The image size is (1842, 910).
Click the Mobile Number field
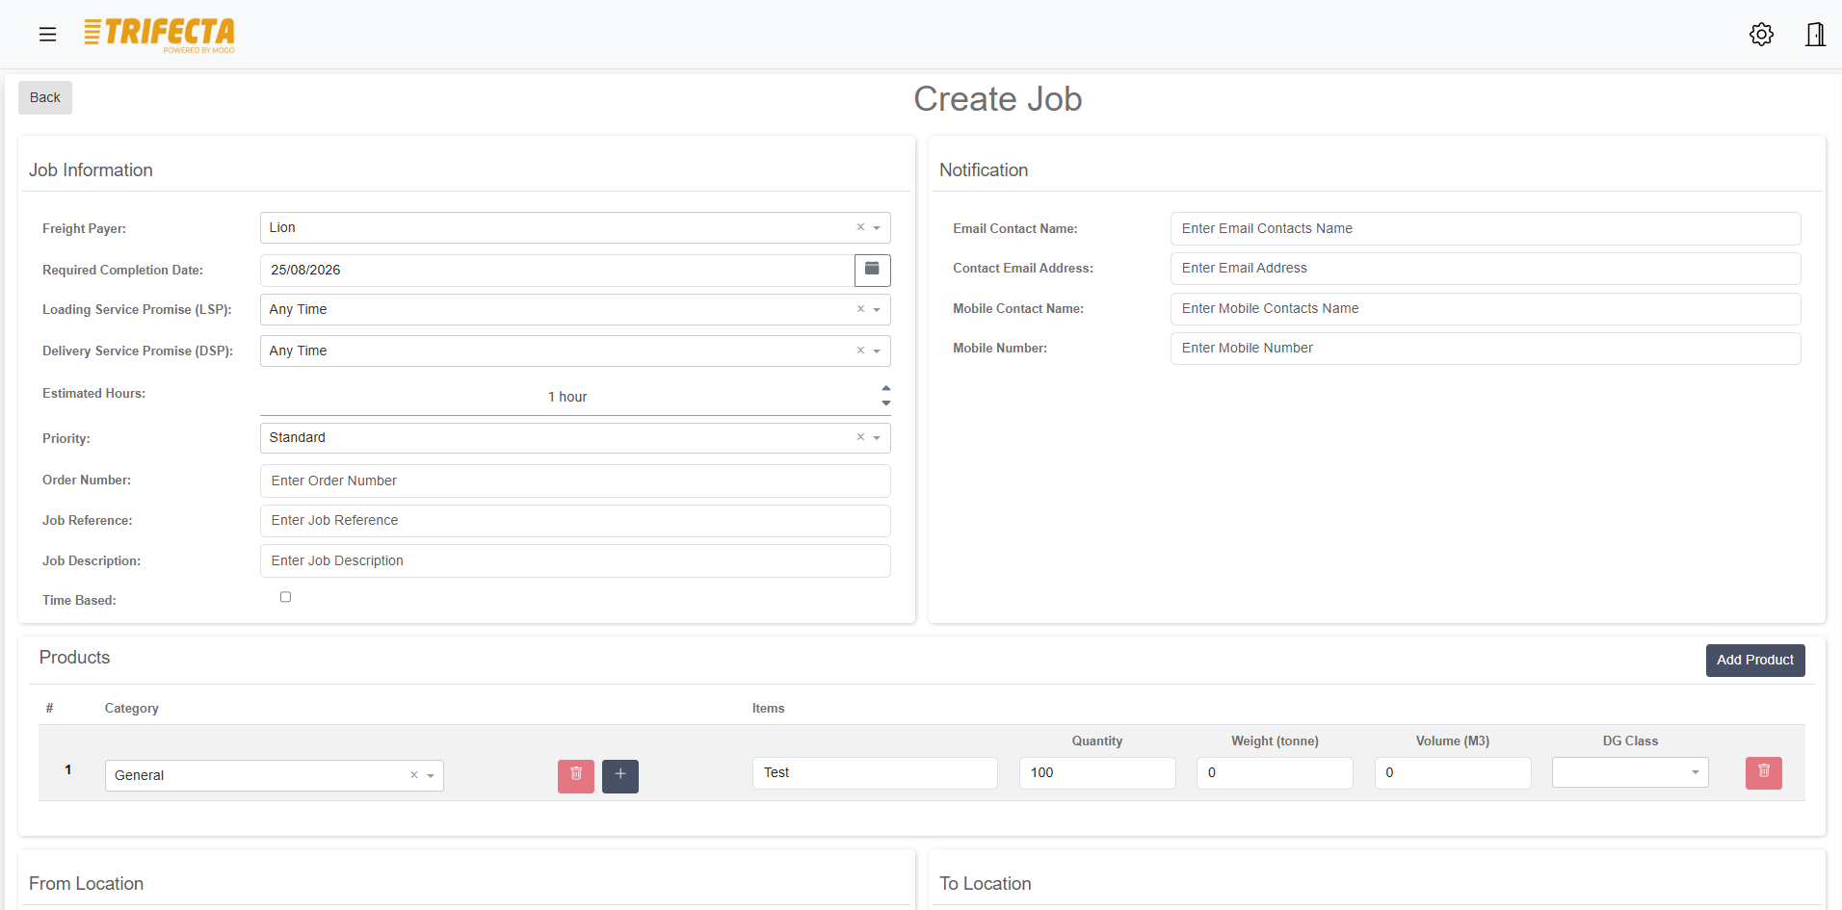coord(1486,348)
